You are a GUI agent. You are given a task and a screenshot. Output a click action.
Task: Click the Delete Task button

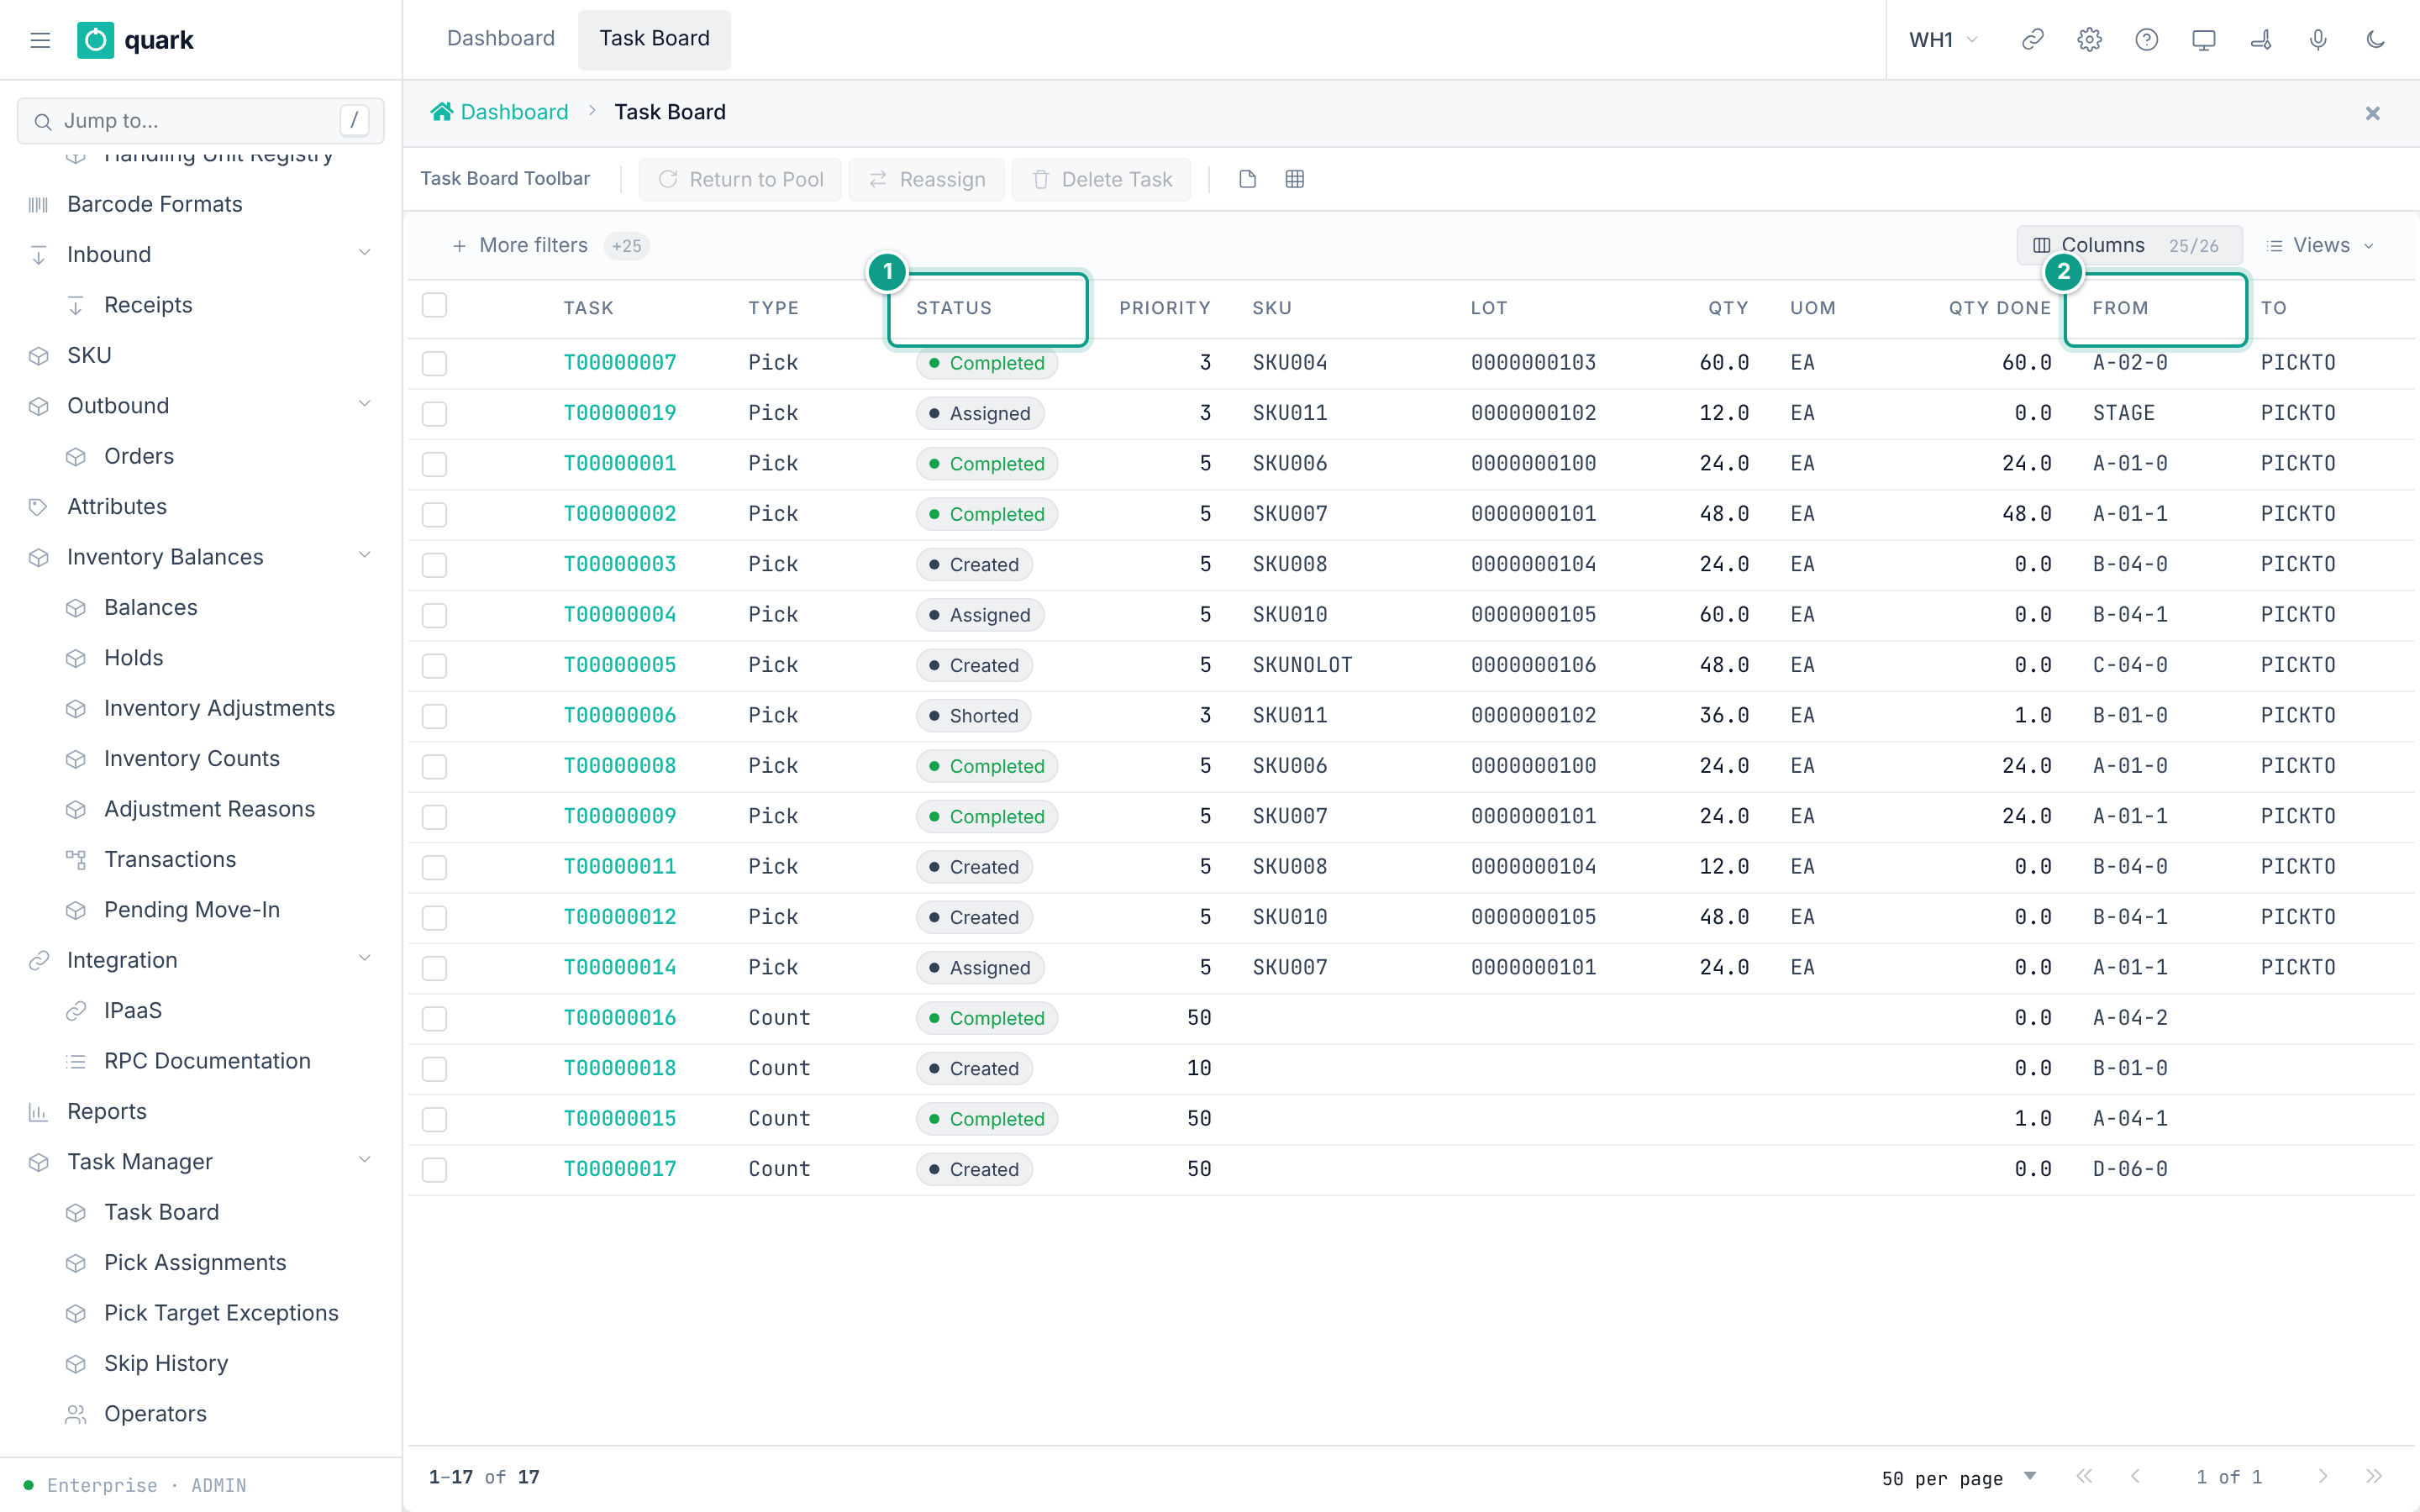point(1101,179)
